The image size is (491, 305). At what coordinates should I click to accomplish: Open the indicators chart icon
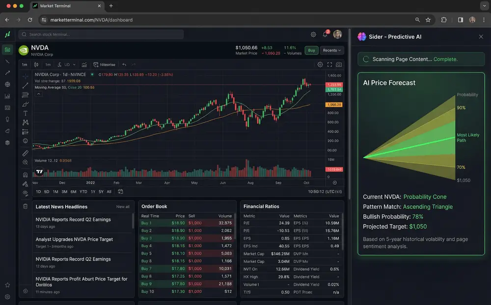84,65
